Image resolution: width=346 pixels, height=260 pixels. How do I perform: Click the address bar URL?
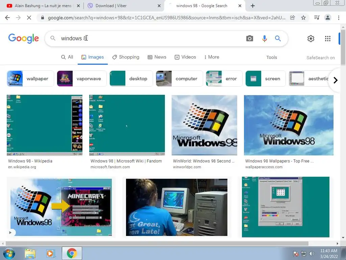(166, 18)
